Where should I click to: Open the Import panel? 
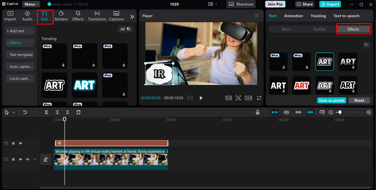tap(10, 16)
